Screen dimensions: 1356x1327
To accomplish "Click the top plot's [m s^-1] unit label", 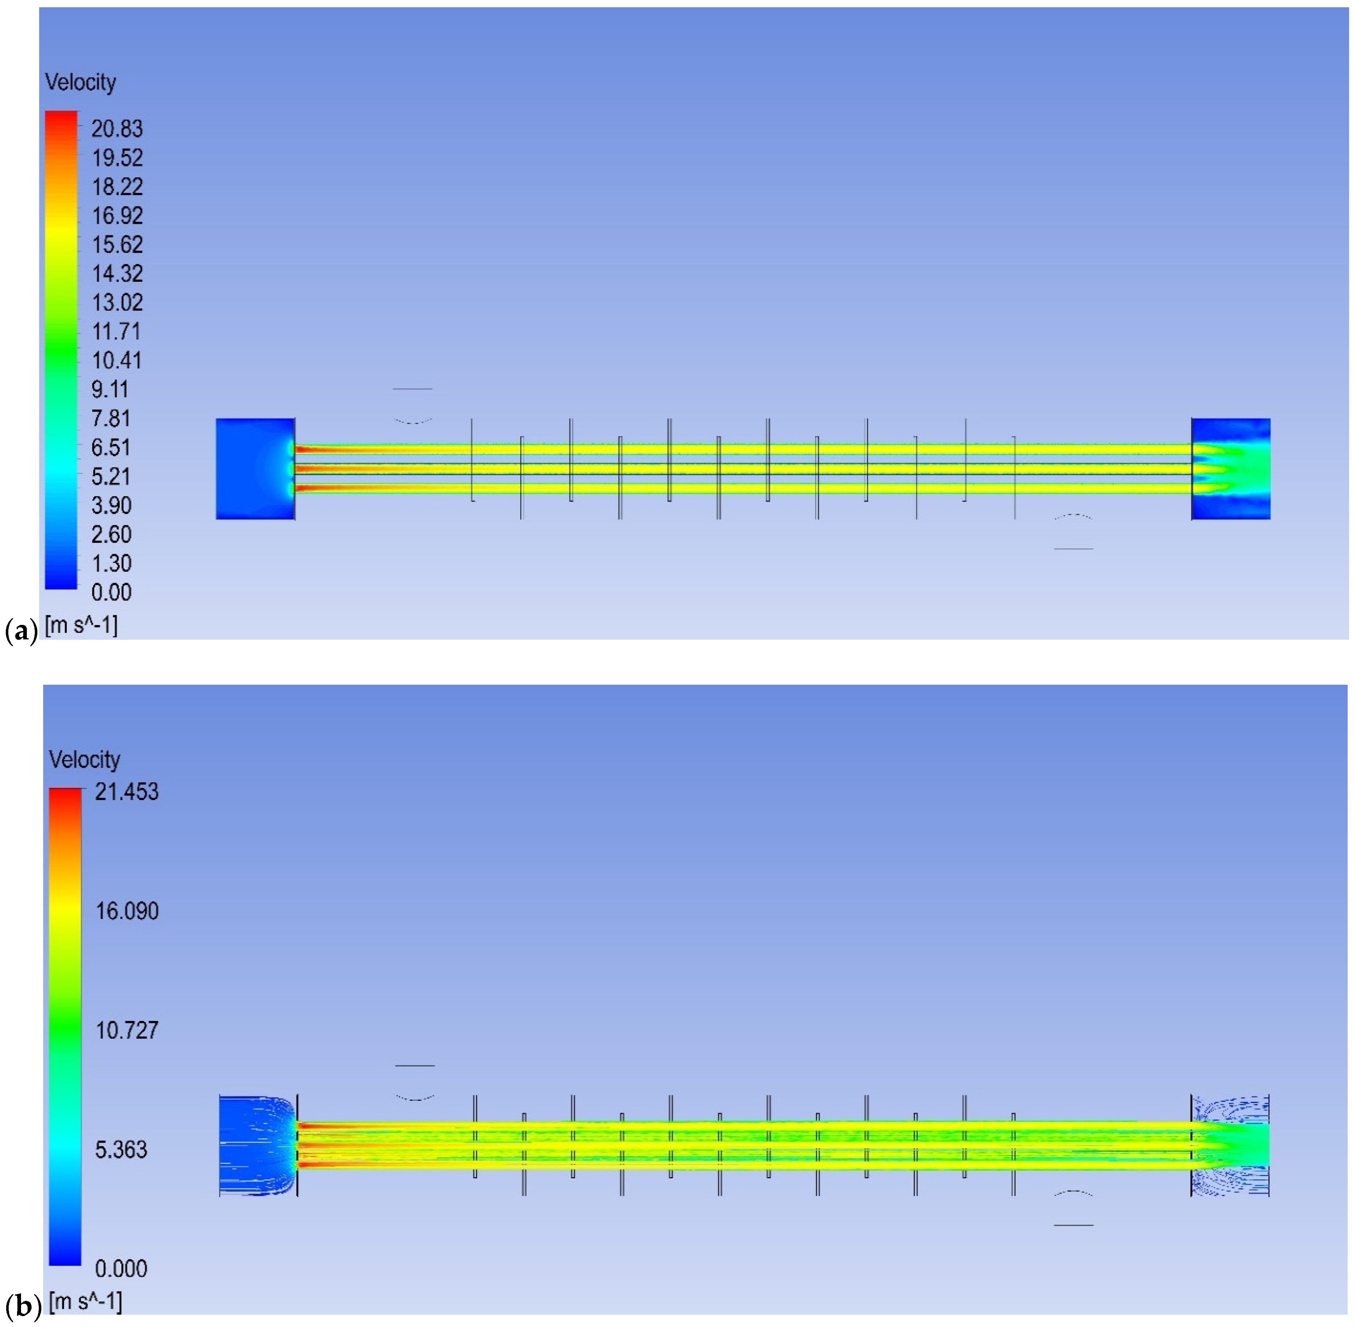I will click(x=81, y=625).
